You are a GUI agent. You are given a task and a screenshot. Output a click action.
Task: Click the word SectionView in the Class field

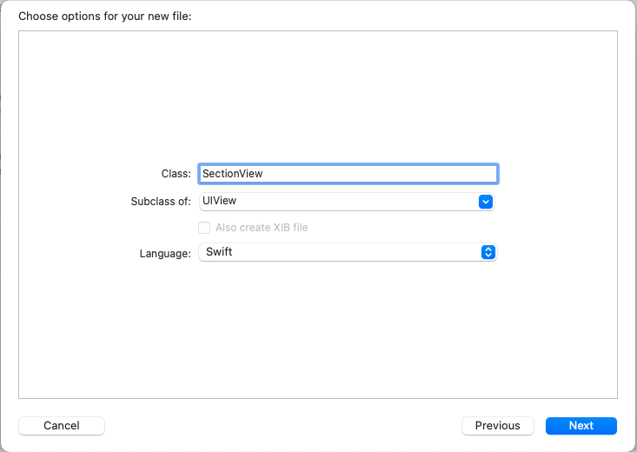(233, 174)
